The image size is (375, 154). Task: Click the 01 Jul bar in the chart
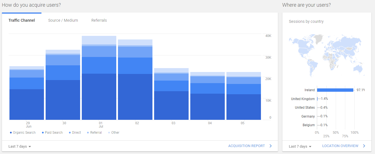[x=99, y=78]
